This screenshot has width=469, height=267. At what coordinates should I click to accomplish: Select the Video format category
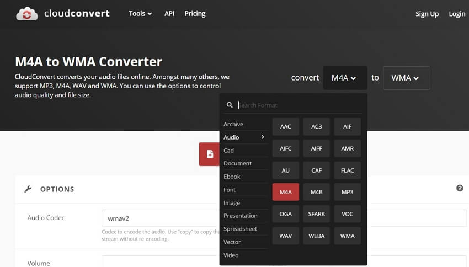(x=231, y=255)
